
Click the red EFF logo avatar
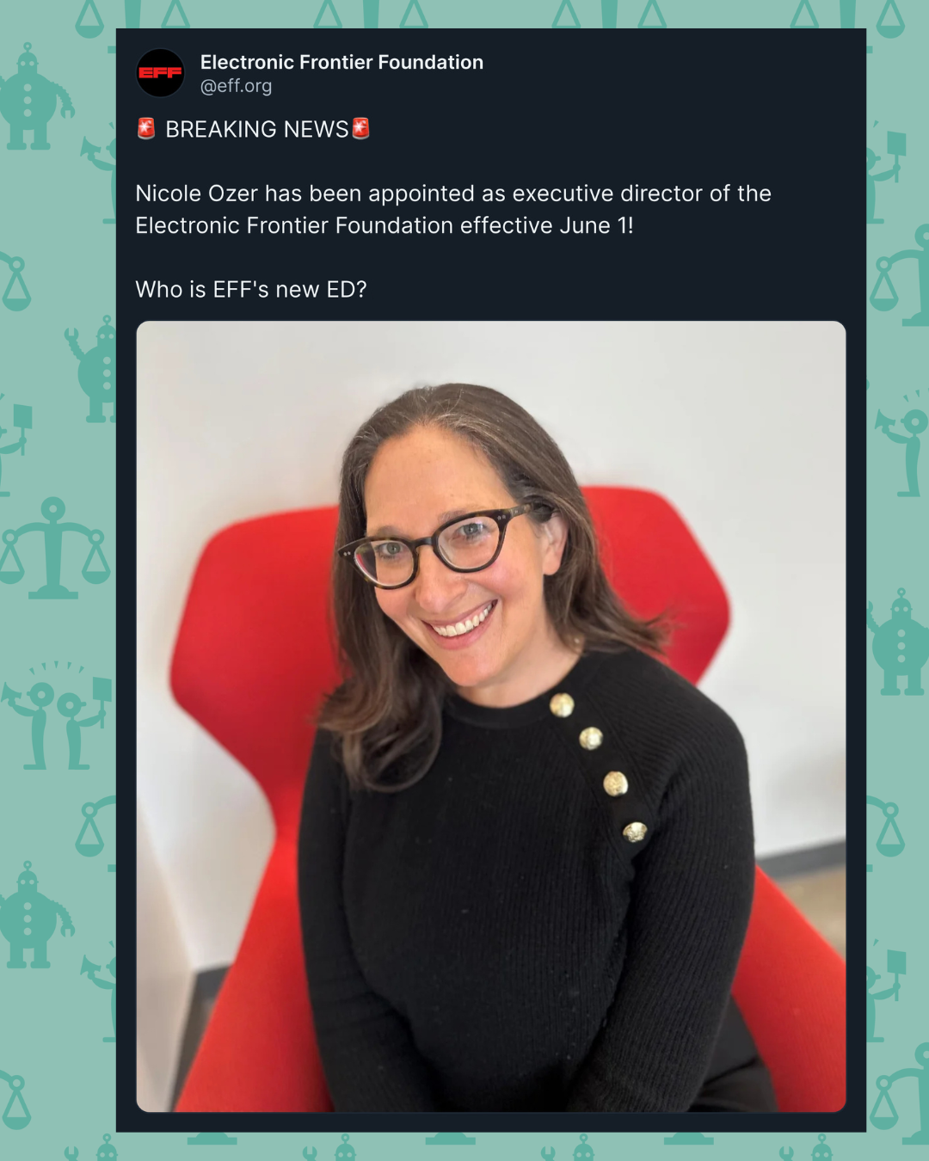tap(161, 73)
